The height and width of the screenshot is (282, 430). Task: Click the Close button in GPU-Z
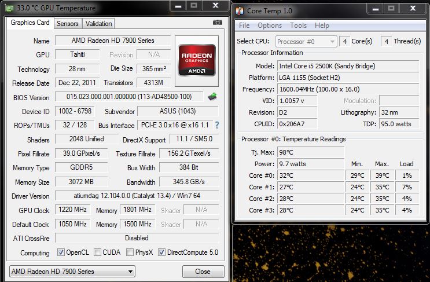point(203,272)
